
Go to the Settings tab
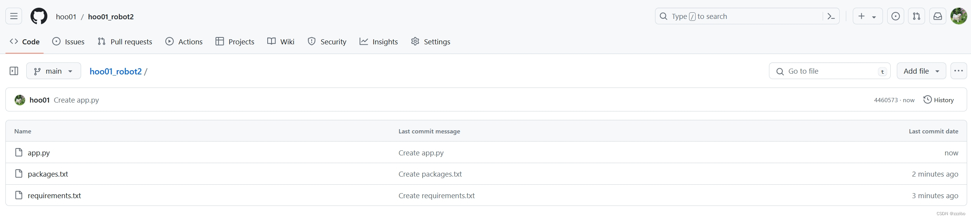[431, 42]
